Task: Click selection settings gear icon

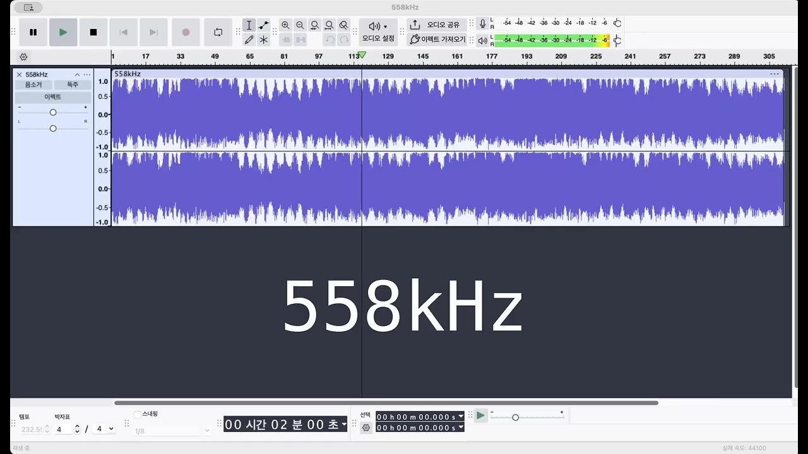Action: [366, 428]
